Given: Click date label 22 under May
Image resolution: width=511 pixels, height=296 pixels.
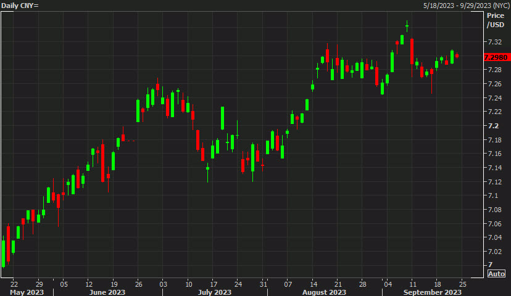Looking at the screenshot, I should click(x=14, y=284).
